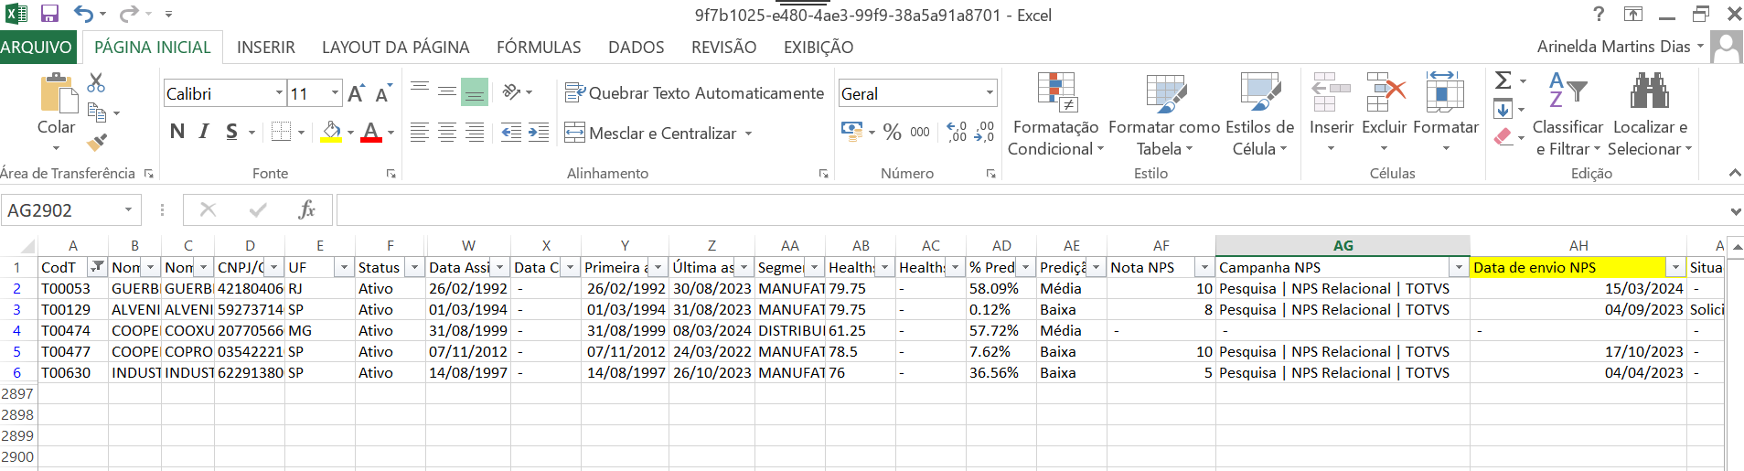Open the Campanha NPS filter dropdown

point(1459,268)
